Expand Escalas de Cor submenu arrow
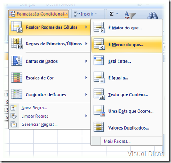This screenshot has height=163, width=171. (86, 78)
